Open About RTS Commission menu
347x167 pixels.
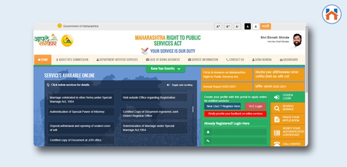click(x=72, y=59)
